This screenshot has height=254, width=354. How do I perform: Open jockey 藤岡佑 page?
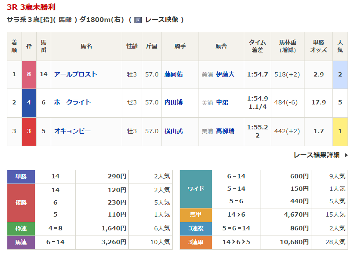(174, 74)
